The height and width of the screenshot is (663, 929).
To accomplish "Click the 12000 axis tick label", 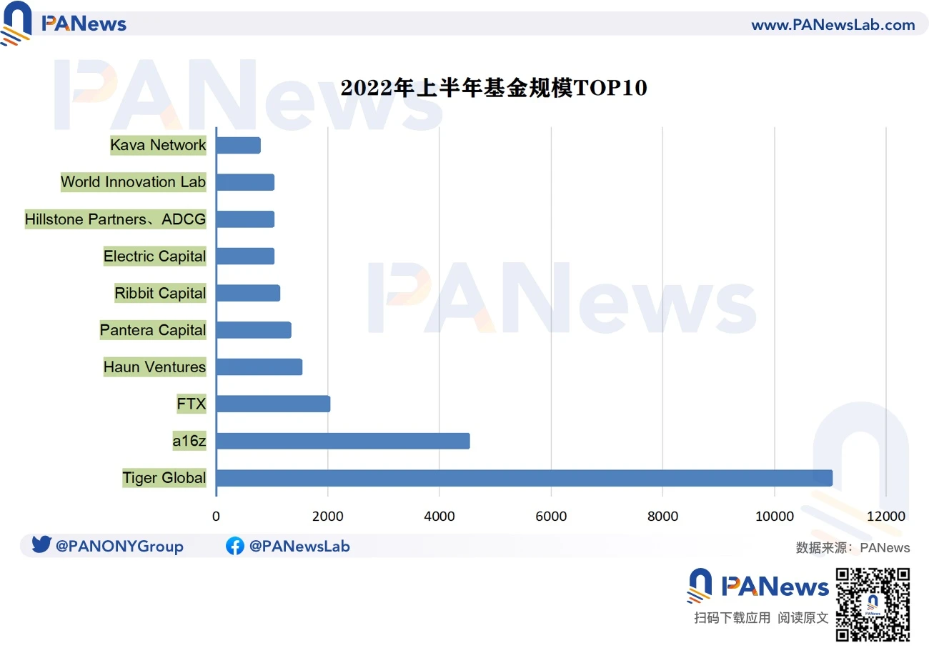I will tap(886, 517).
